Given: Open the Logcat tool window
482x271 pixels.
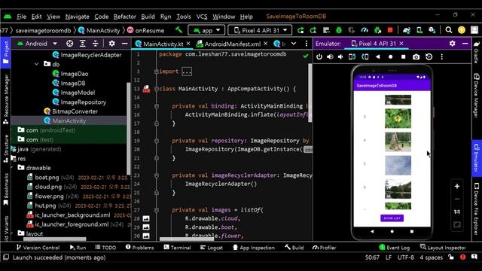Looking at the screenshot, I should [211, 248].
